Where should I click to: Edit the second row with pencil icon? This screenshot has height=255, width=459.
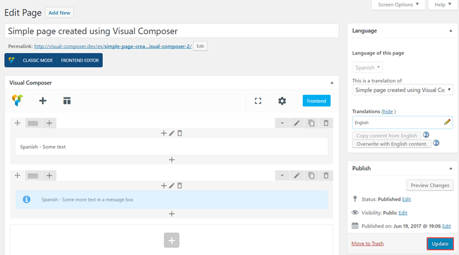[296, 176]
